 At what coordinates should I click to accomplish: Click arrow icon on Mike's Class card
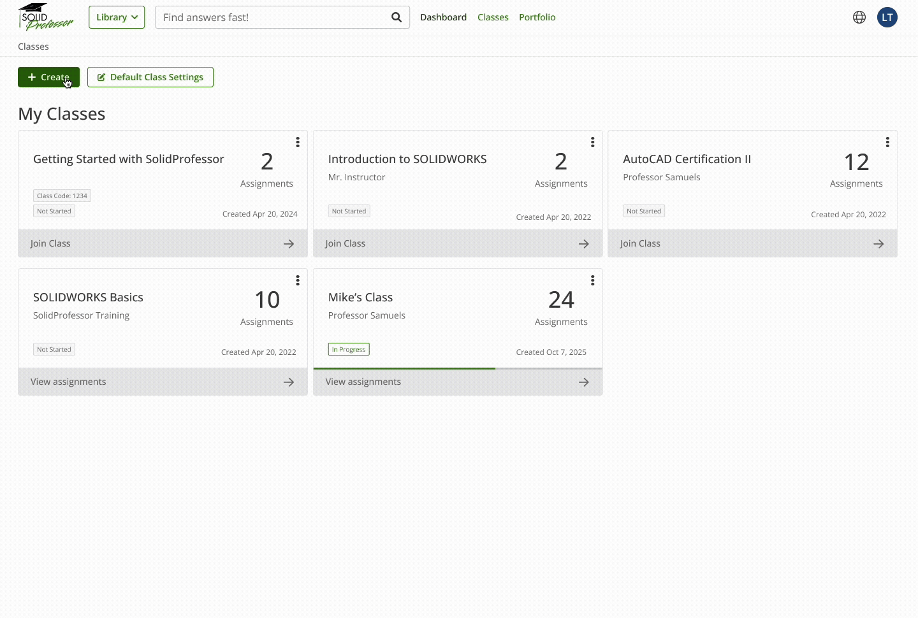pyautogui.click(x=584, y=382)
